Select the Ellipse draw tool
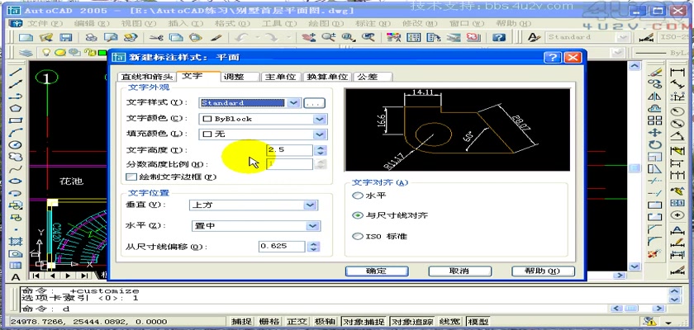Viewport: 694px width, 330px height. pos(16,181)
